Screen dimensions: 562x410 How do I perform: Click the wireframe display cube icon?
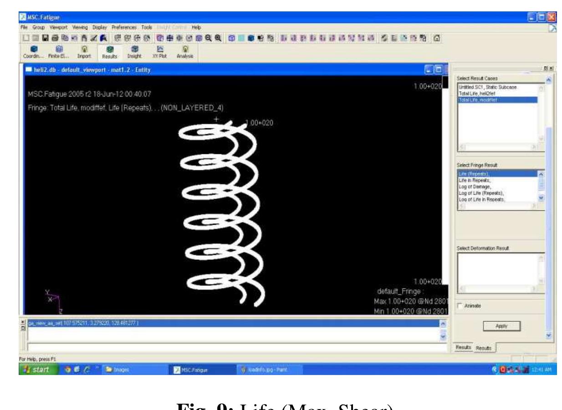click(231, 39)
